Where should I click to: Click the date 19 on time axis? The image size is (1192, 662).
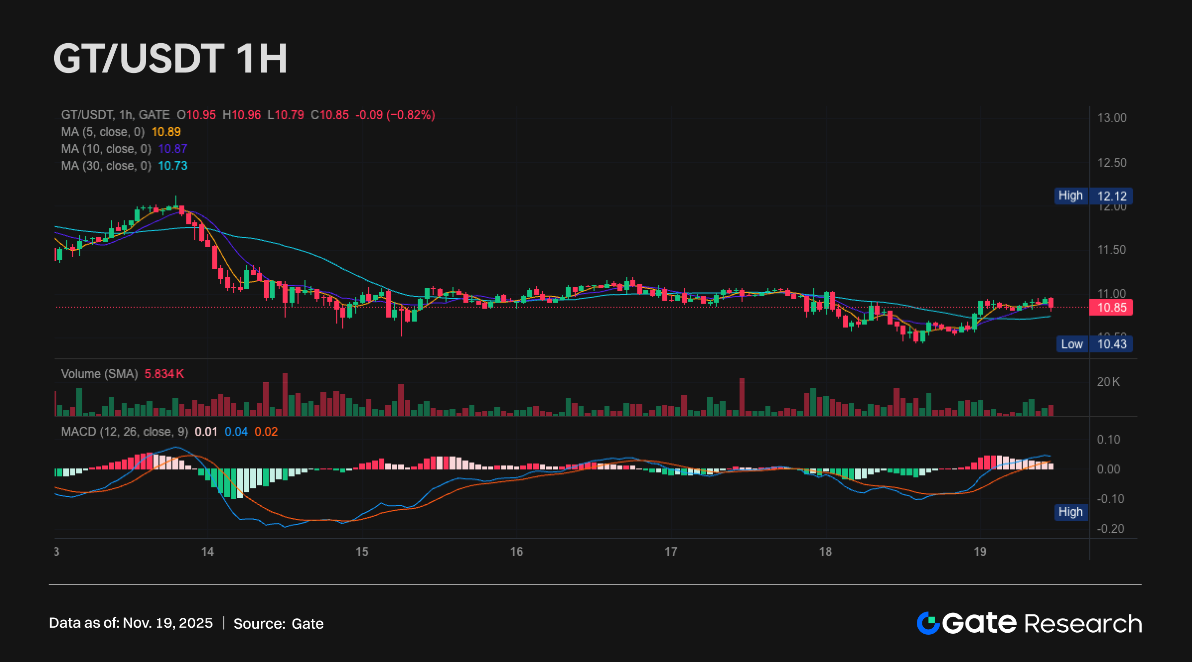click(980, 551)
